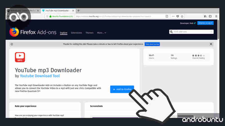Click the Take short survey button

152,44
